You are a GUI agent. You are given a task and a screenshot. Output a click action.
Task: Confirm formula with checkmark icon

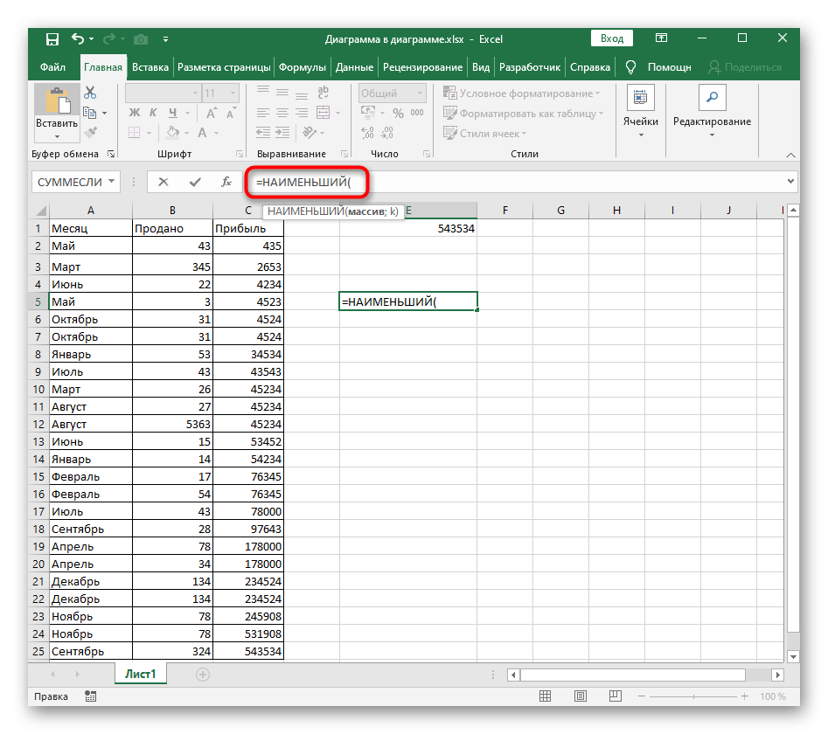click(x=195, y=182)
